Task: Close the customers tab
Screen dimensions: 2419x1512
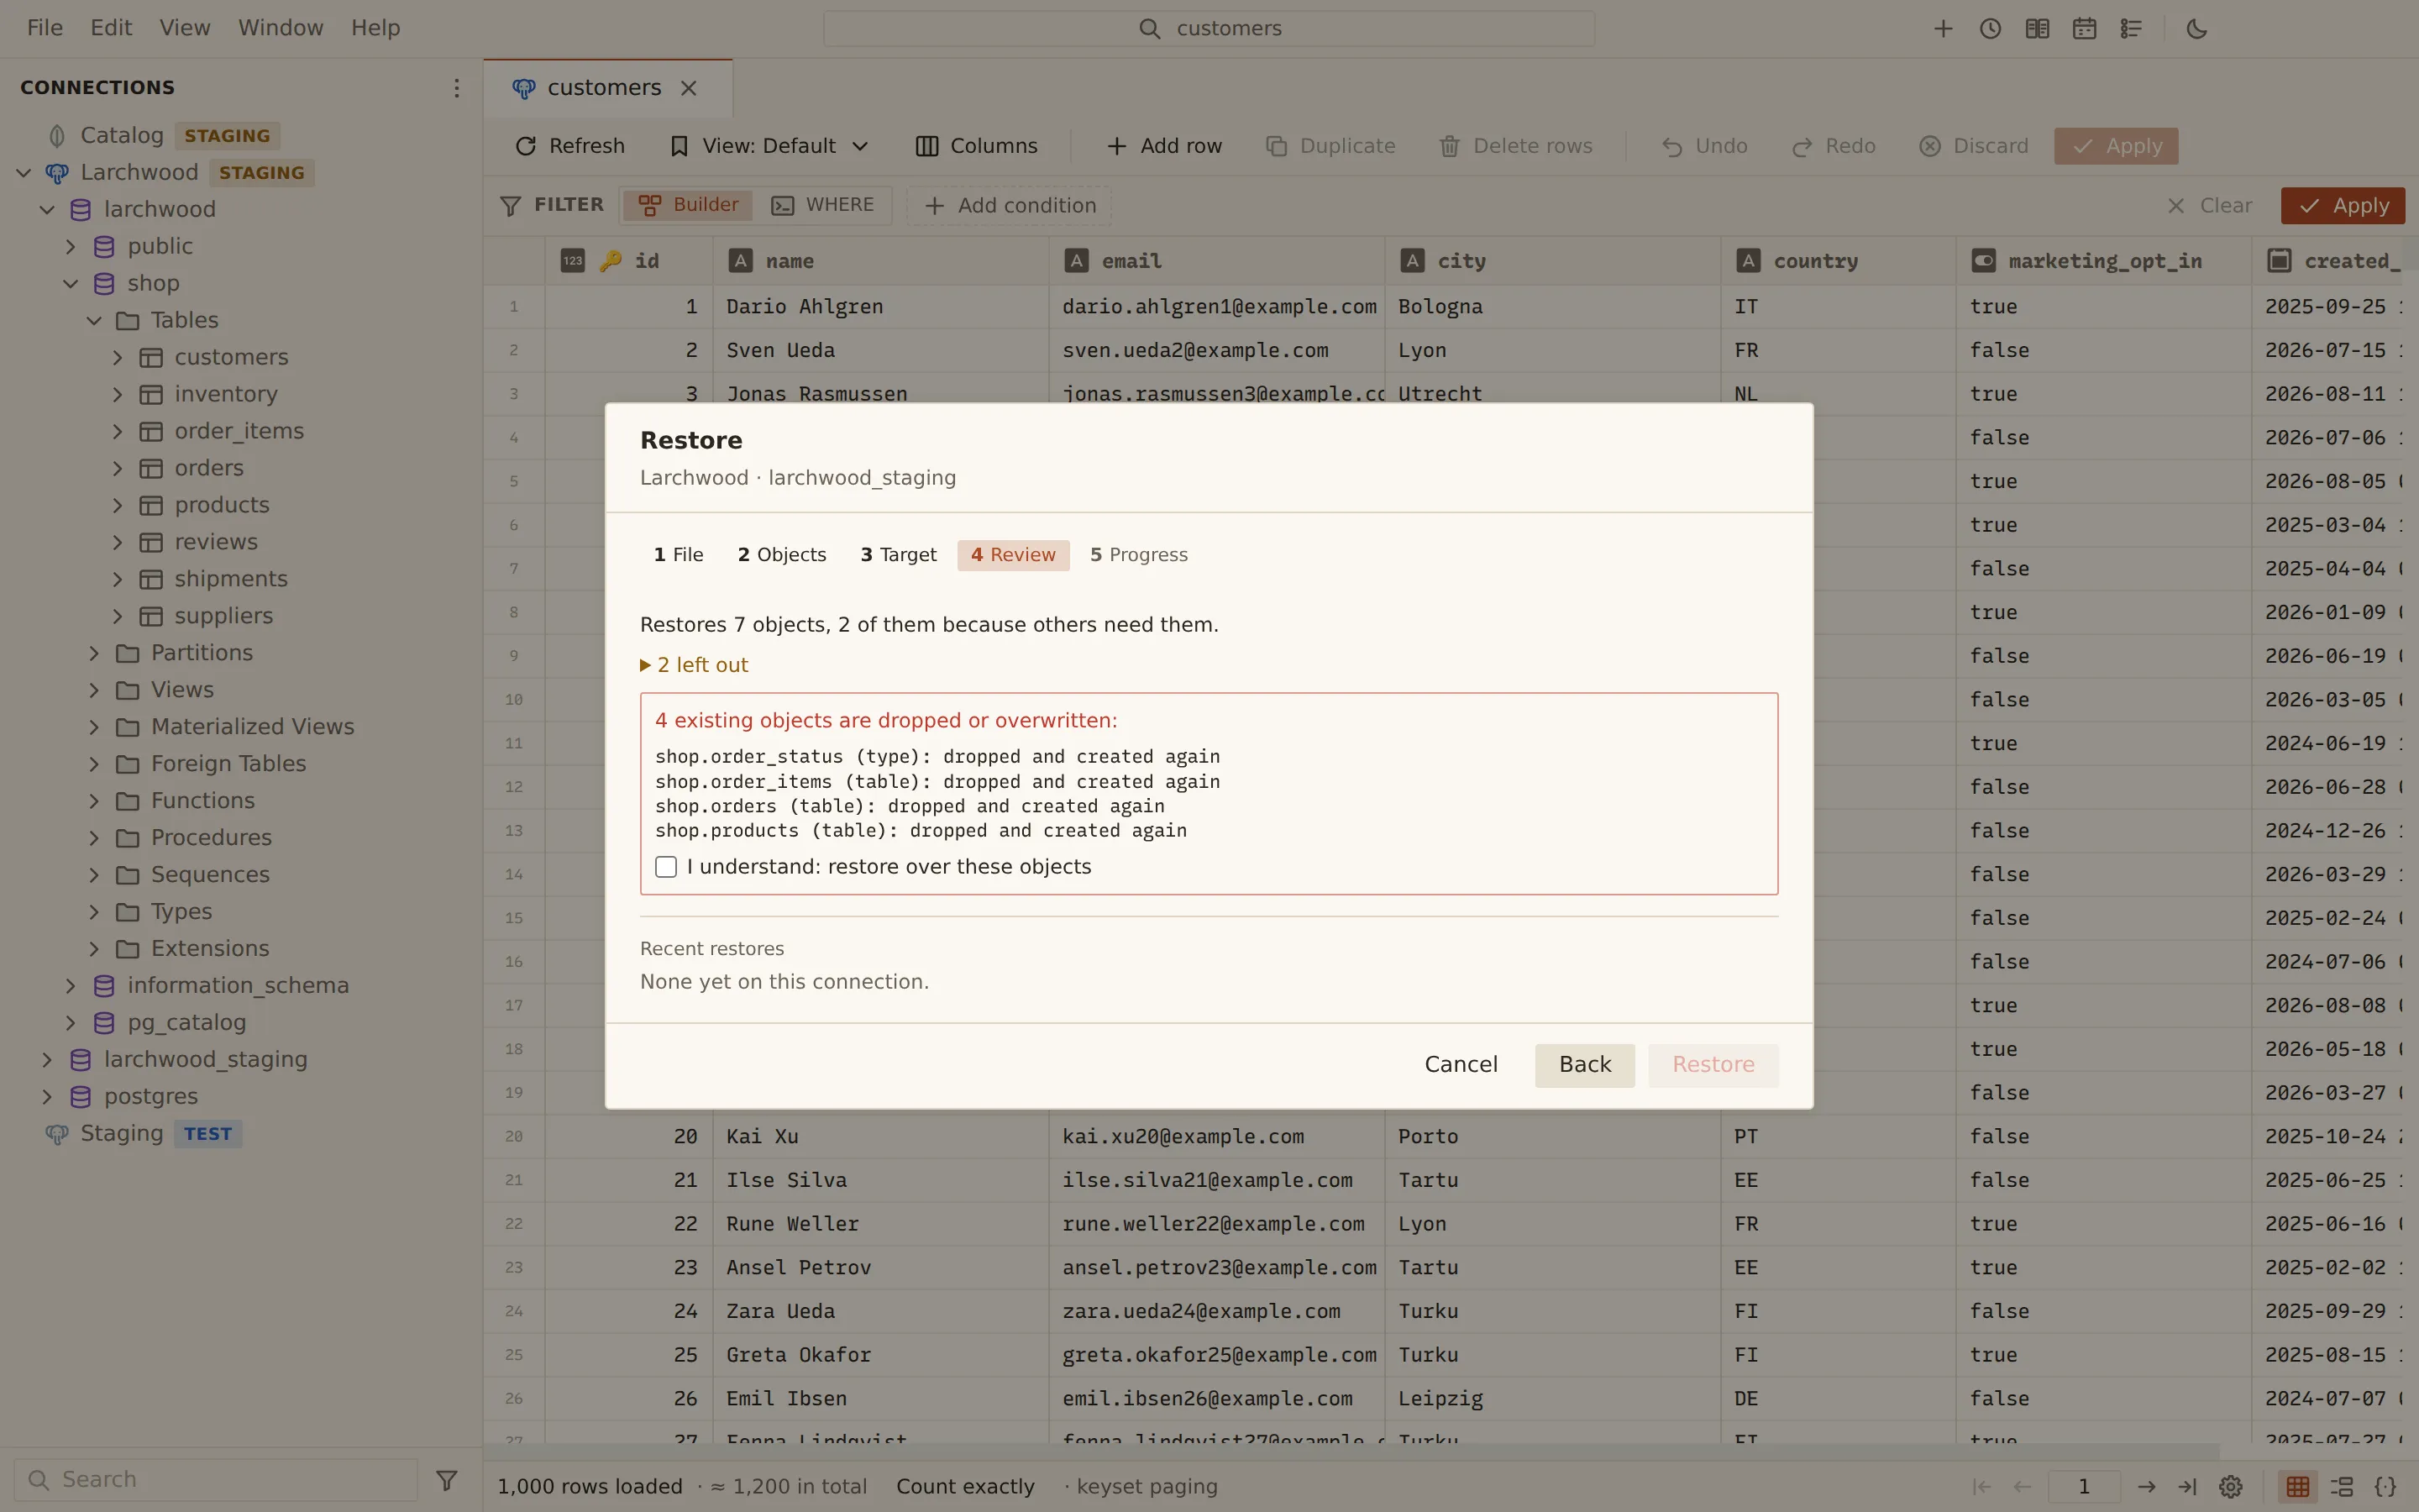Action: point(689,88)
